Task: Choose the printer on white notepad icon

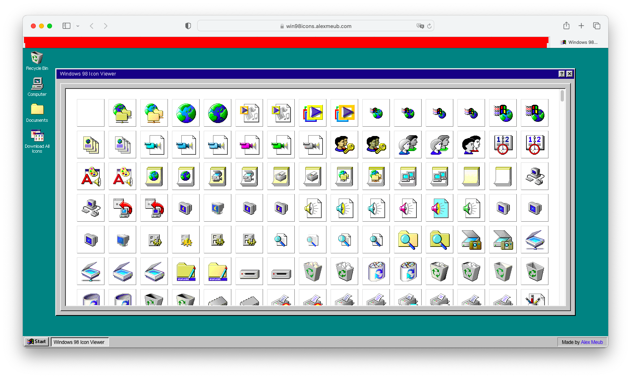Action: point(313,176)
